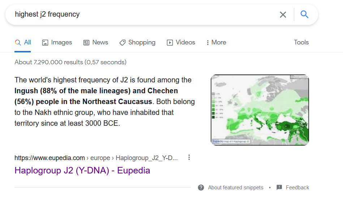Click the Feedback link
This screenshot has width=343, height=202.
[297, 188]
